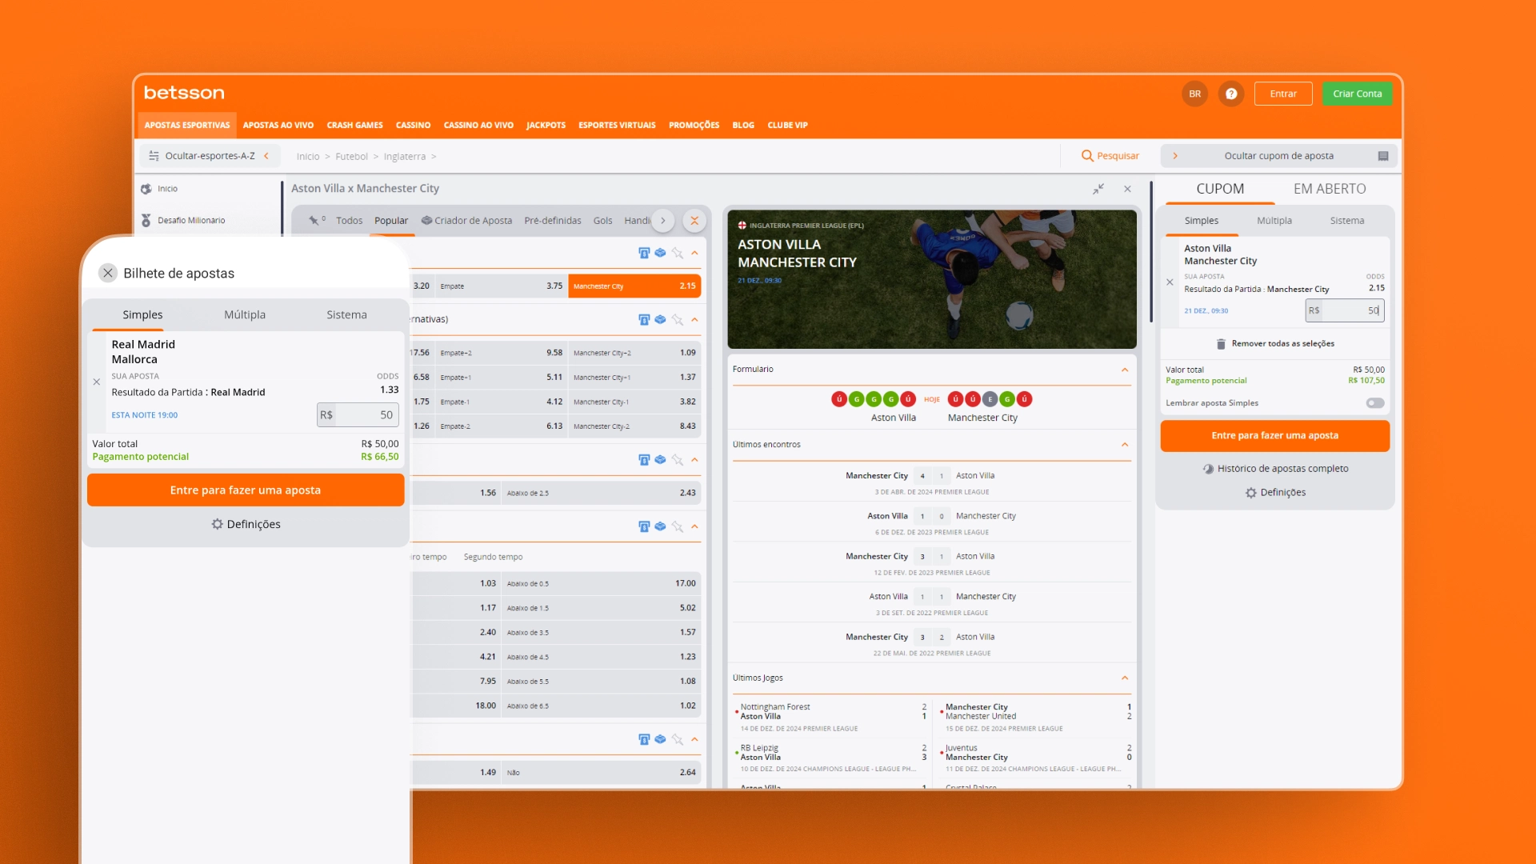Collapse the Formulario section

click(1125, 370)
